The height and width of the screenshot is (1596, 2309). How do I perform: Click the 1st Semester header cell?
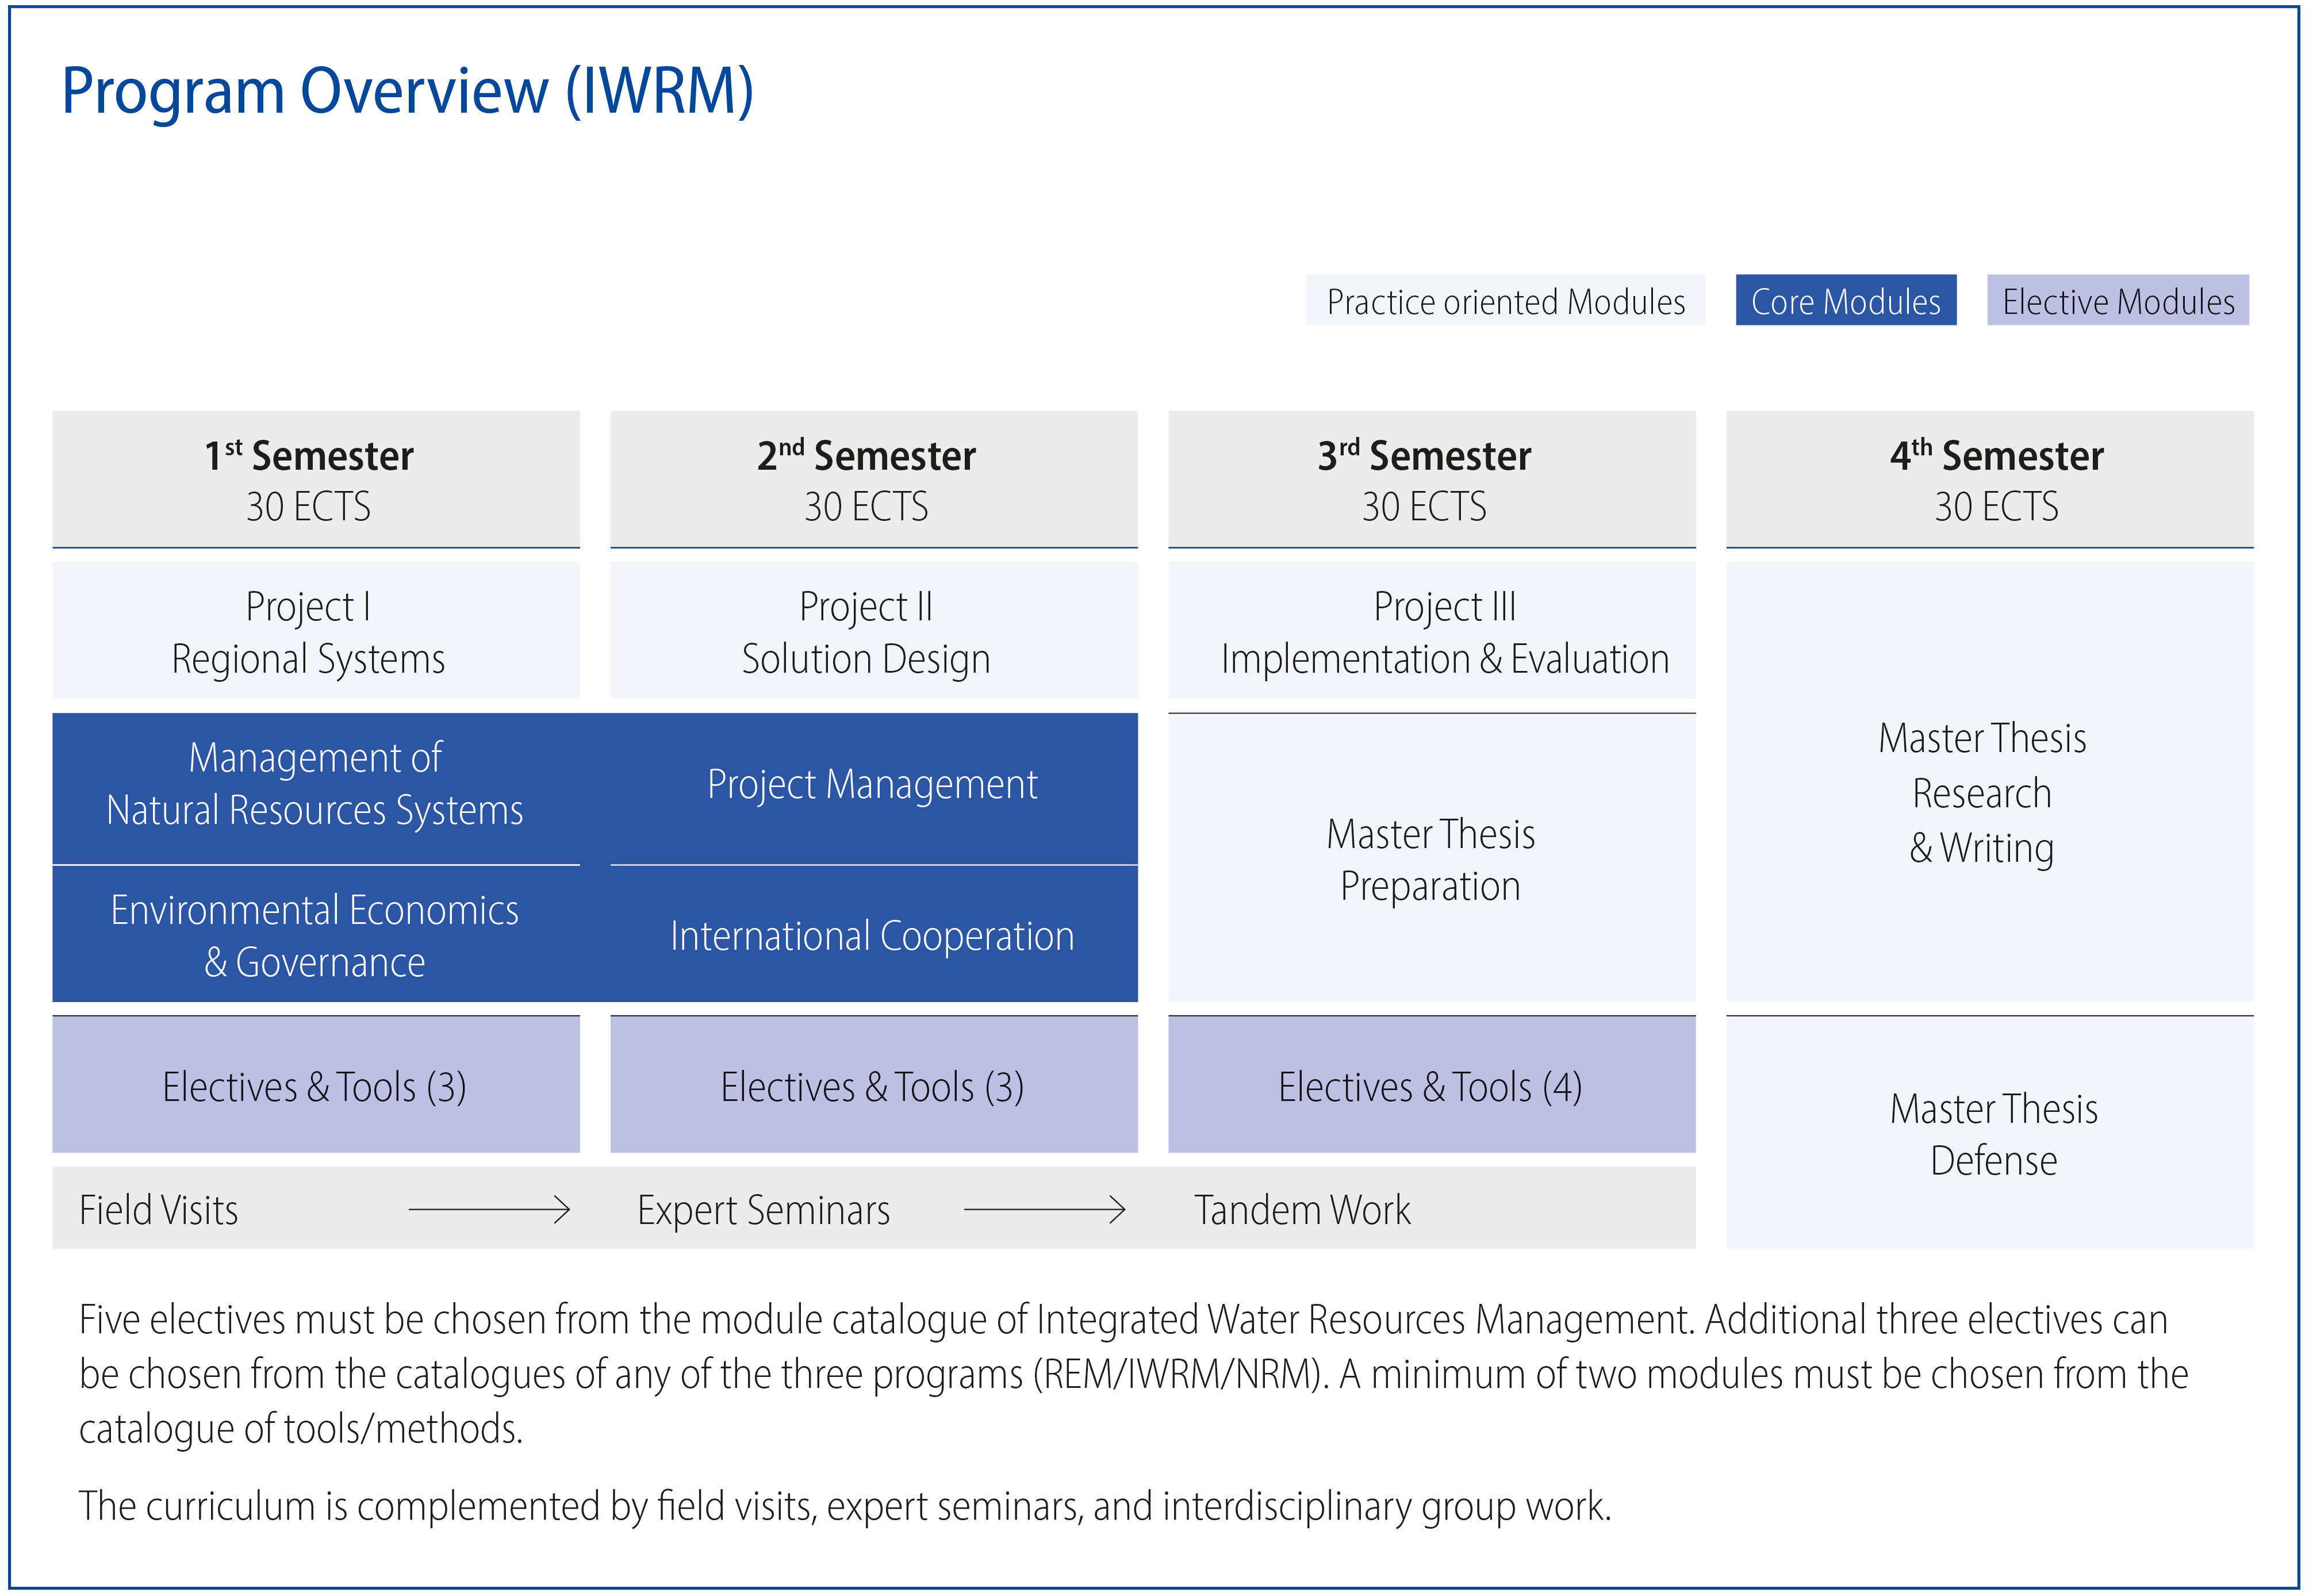click(x=316, y=479)
